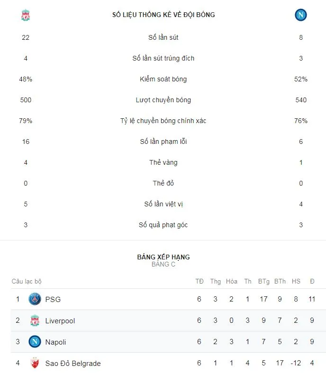The height and width of the screenshot is (373, 326).
Task: Click the 'Thẻ vàng' statistic label
Action: [163, 162]
